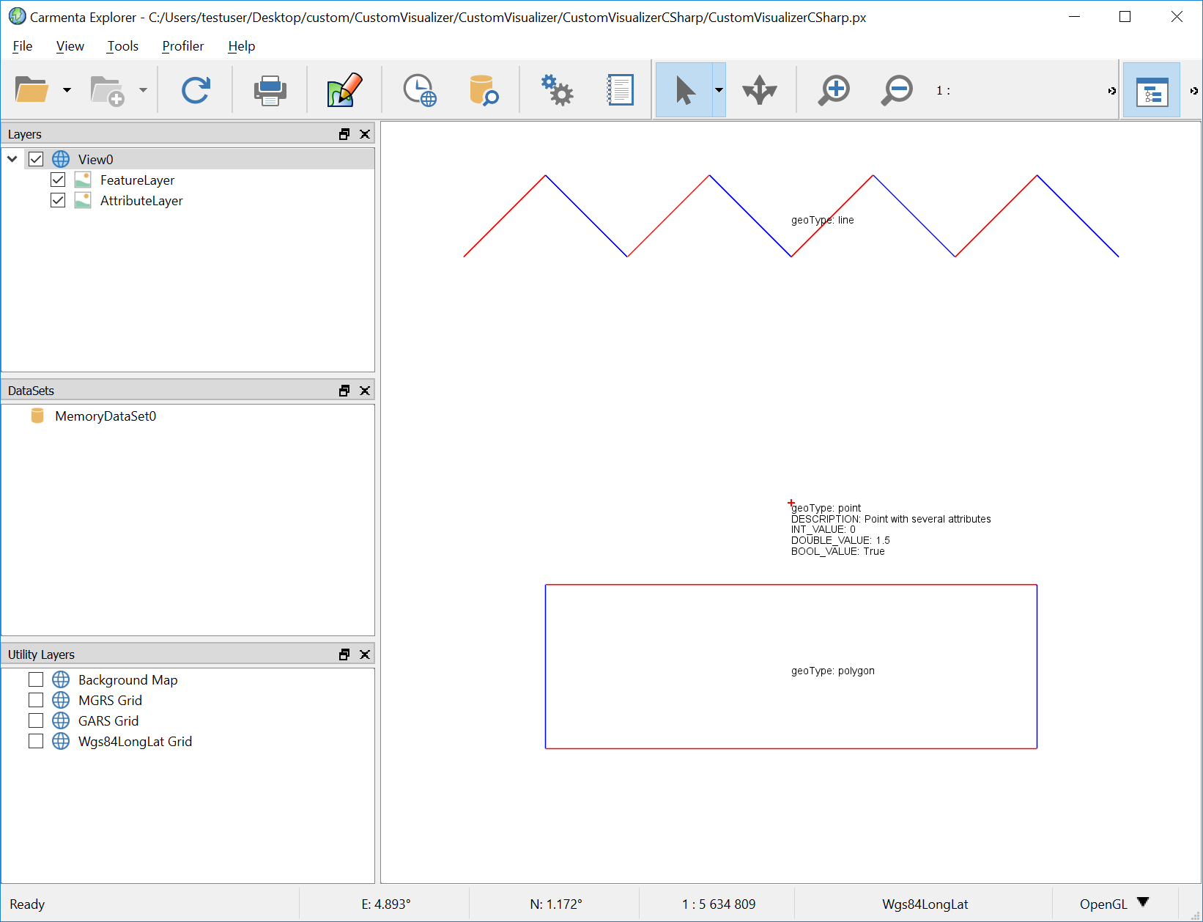The height and width of the screenshot is (922, 1203).
Task: Select MemoryDataSet0 in DataSets panel
Action: [x=105, y=416]
